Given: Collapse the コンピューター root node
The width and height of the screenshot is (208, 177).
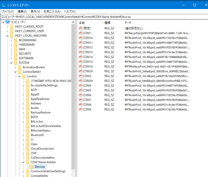Looking at the screenshot, I should pyautogui.click(x=4, y=22).
